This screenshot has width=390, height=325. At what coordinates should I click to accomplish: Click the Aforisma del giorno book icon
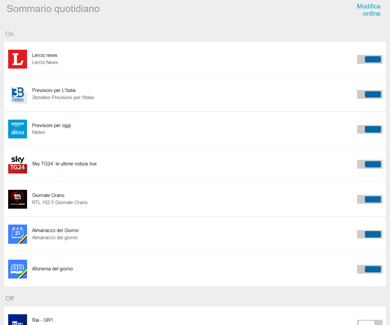coord(18,269)
